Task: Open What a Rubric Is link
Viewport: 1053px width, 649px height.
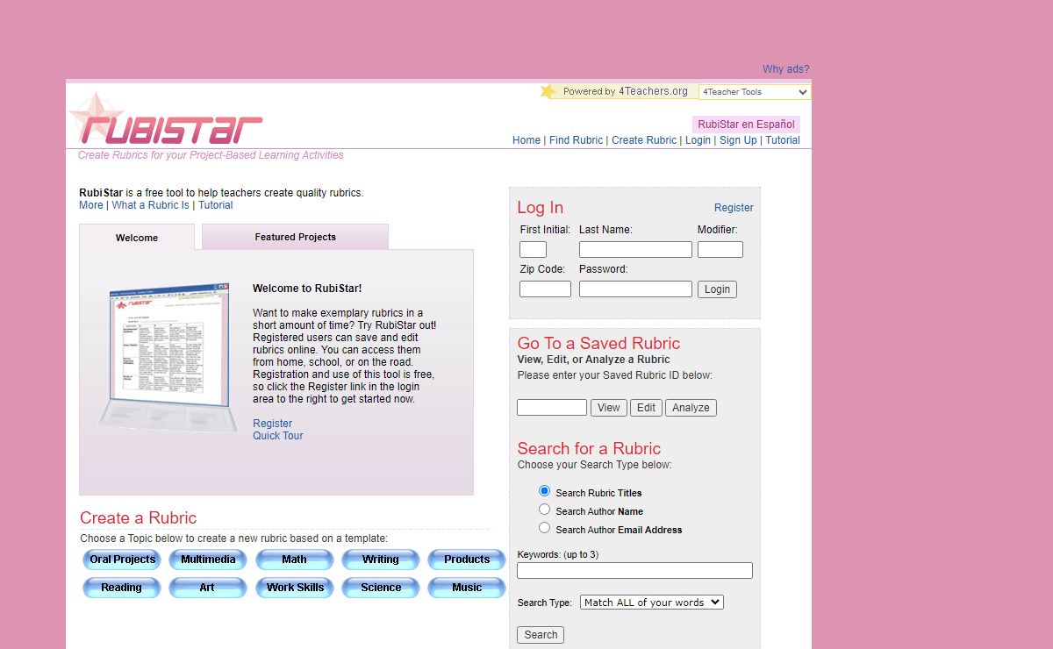Action: click(150, 205)
